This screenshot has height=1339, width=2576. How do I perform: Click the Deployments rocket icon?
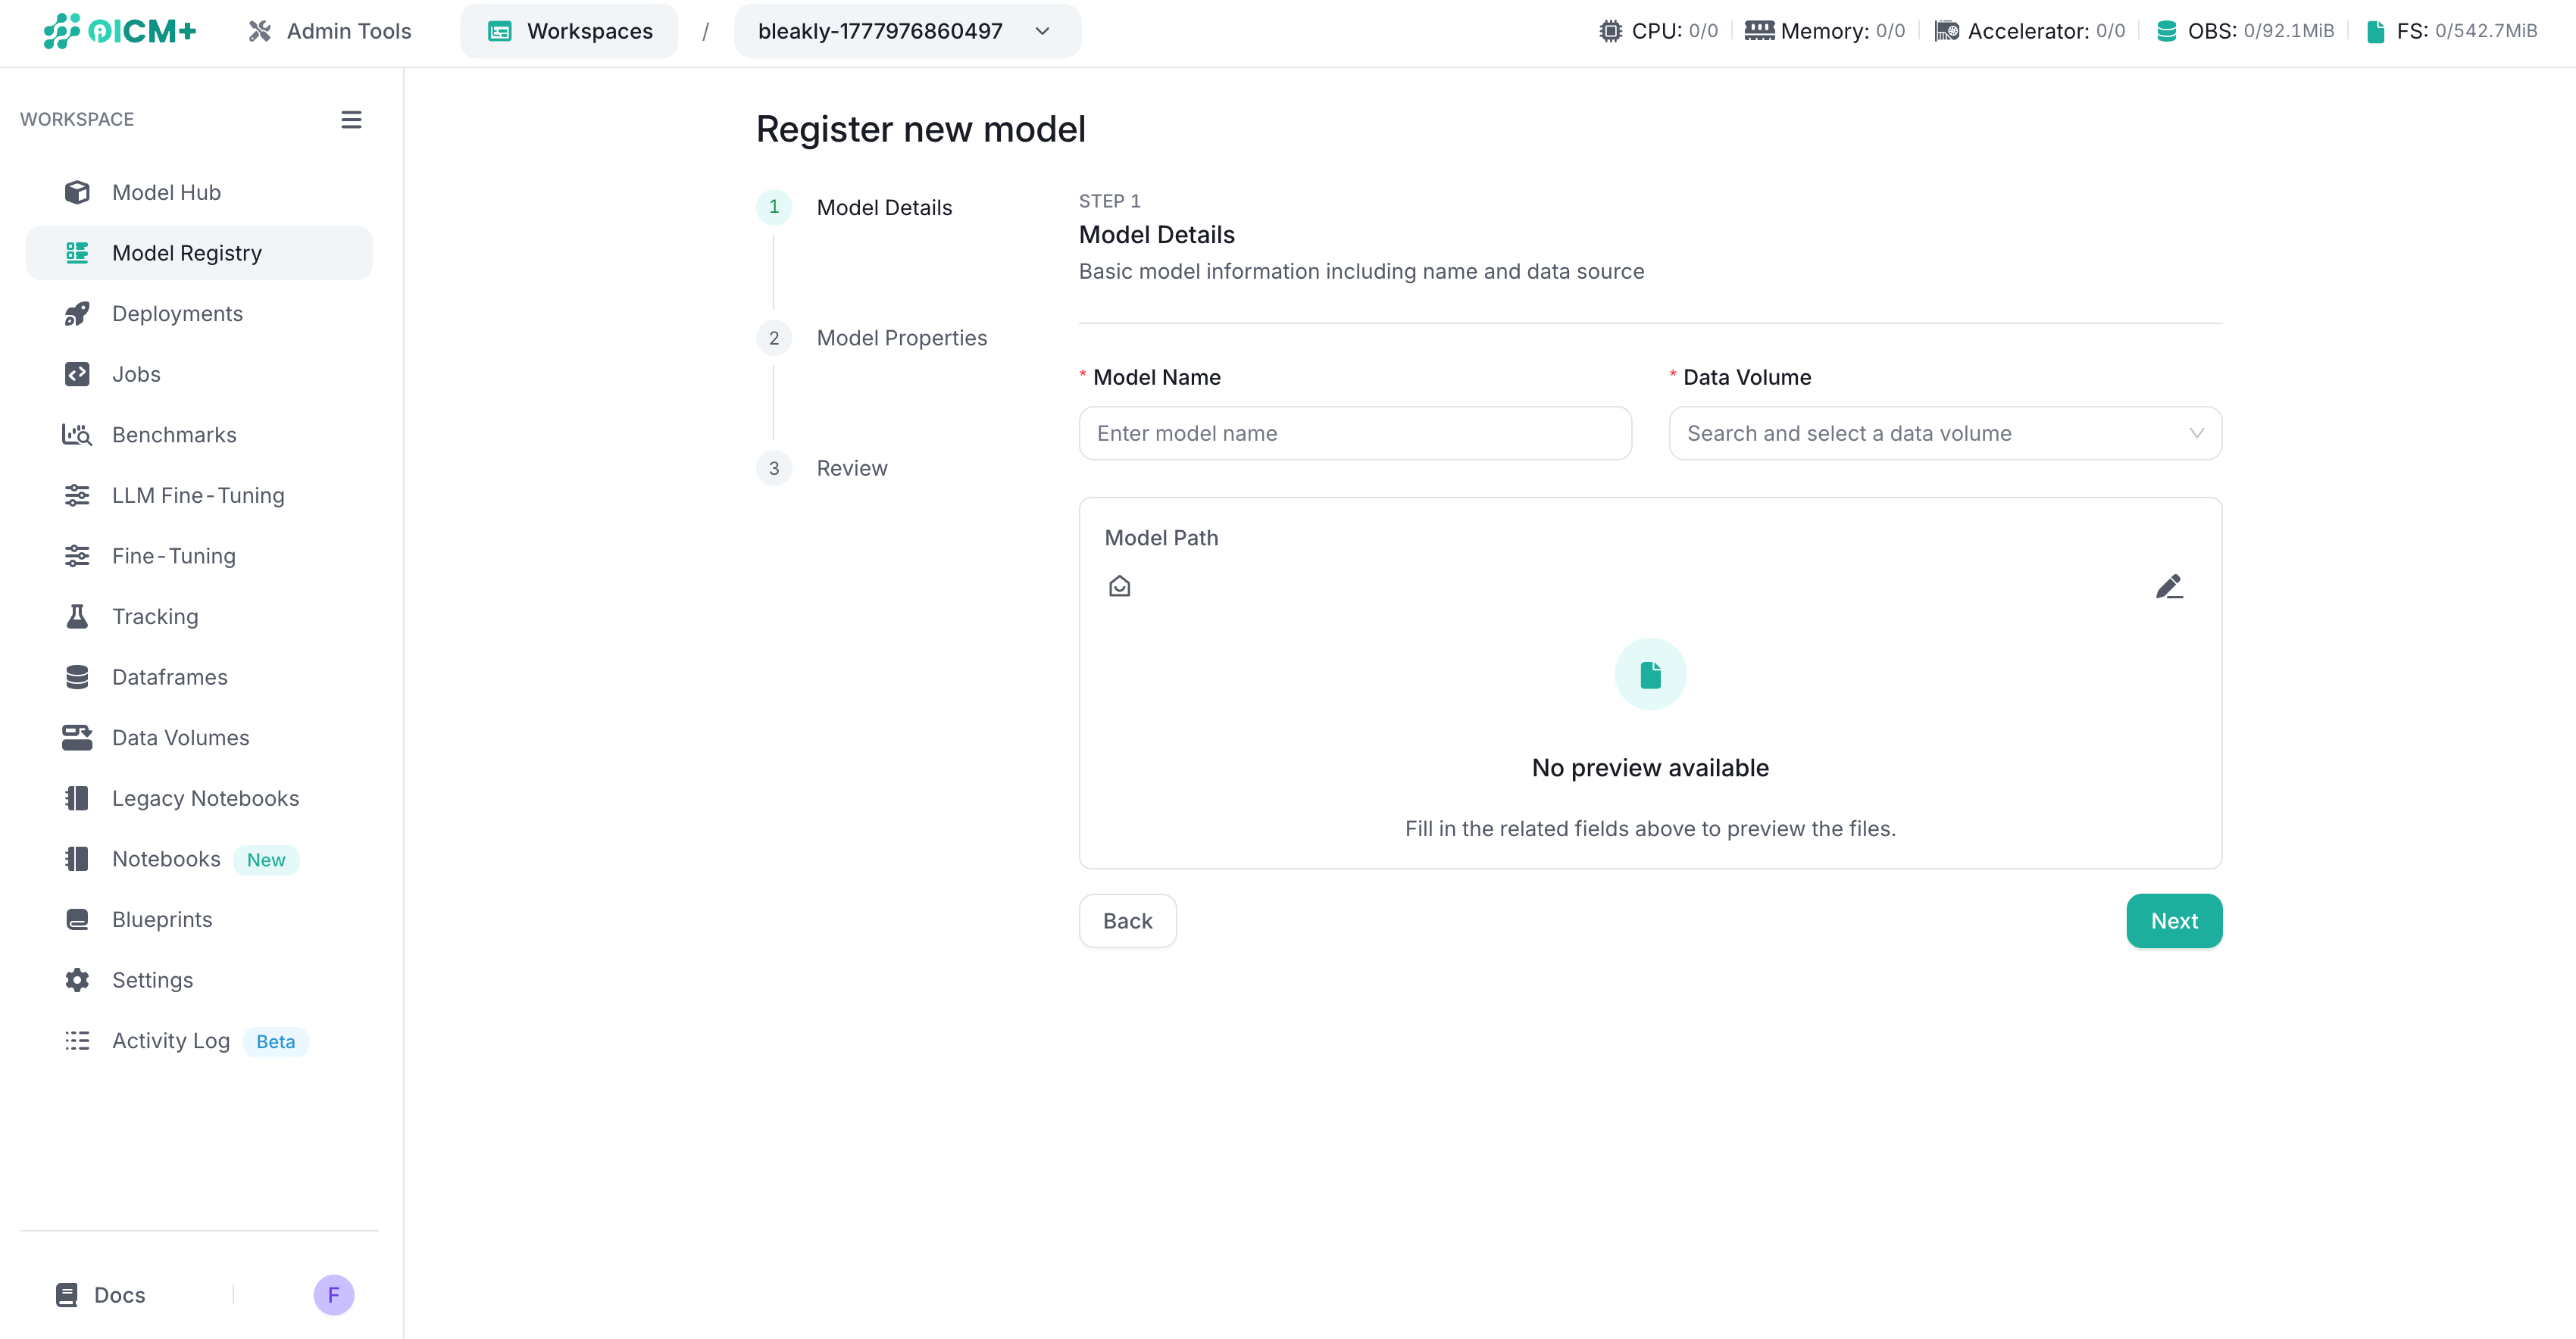point(77,314)
